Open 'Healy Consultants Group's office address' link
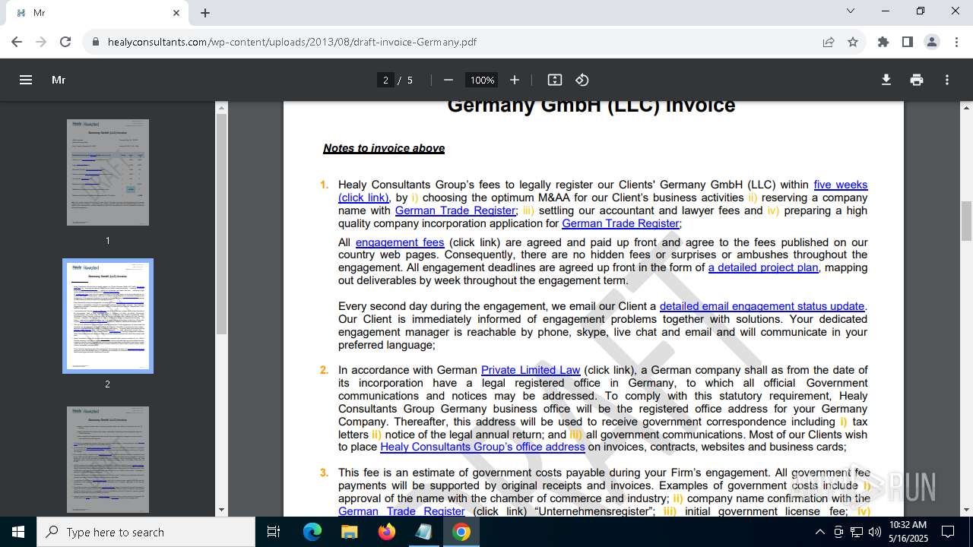973x547 pixels. [483, 447]
